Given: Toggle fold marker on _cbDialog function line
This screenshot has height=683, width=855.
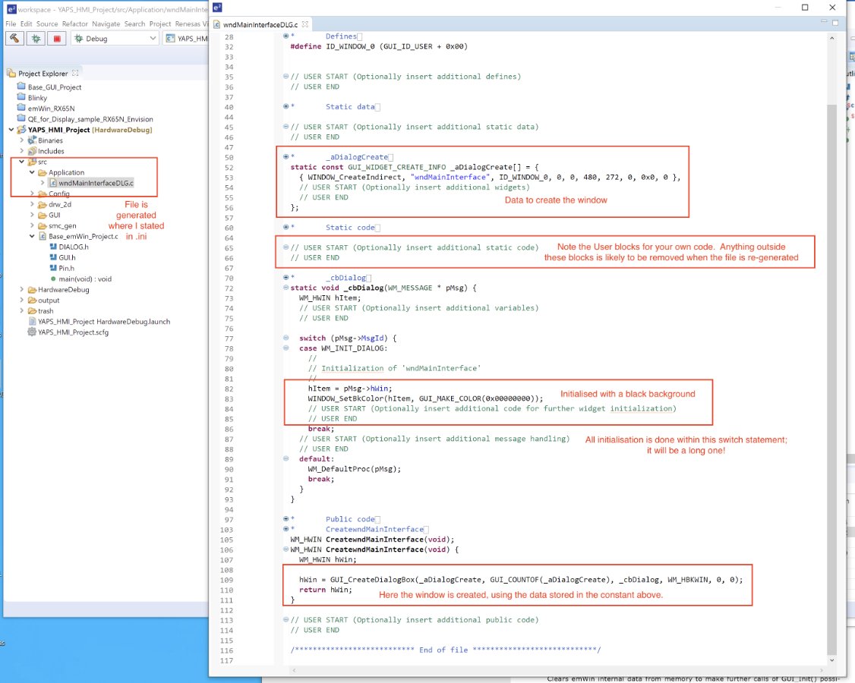Looking at the screenshot, I should [x=286, y=288].
